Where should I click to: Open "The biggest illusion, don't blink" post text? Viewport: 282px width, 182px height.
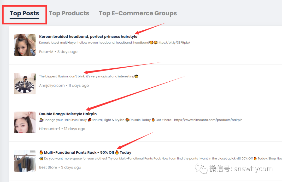click(x=86, y=76)
